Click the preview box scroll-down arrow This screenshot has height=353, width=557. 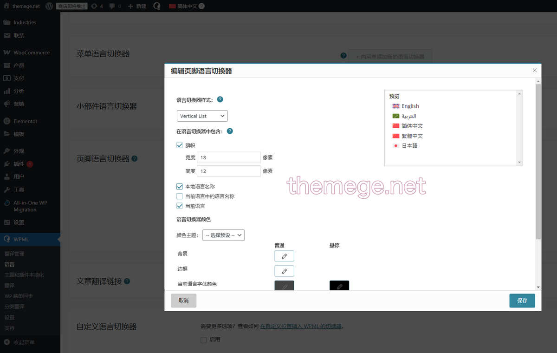coord(520,162)
